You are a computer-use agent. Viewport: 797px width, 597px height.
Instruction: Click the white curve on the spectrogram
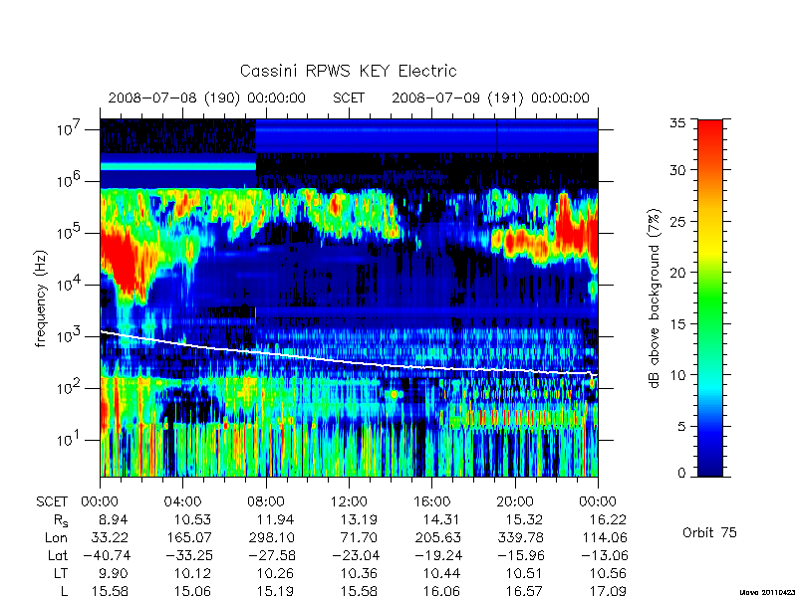point(349,360)
